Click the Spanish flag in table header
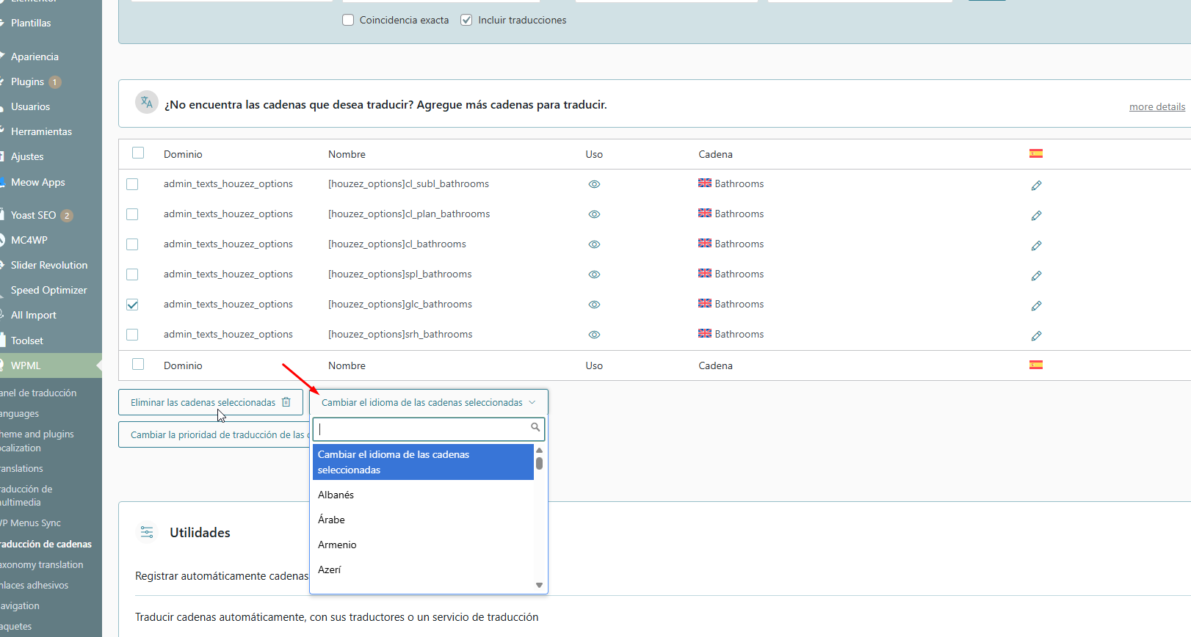 [x=1035, y=153]
